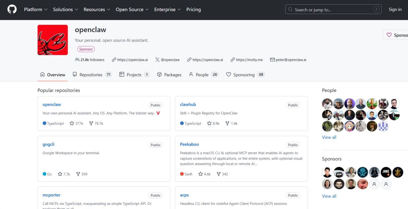This screenshot has width=408, height=209.
Task: Expand the Resources menu
Action: pyautogui.click(x=97, y=9)
